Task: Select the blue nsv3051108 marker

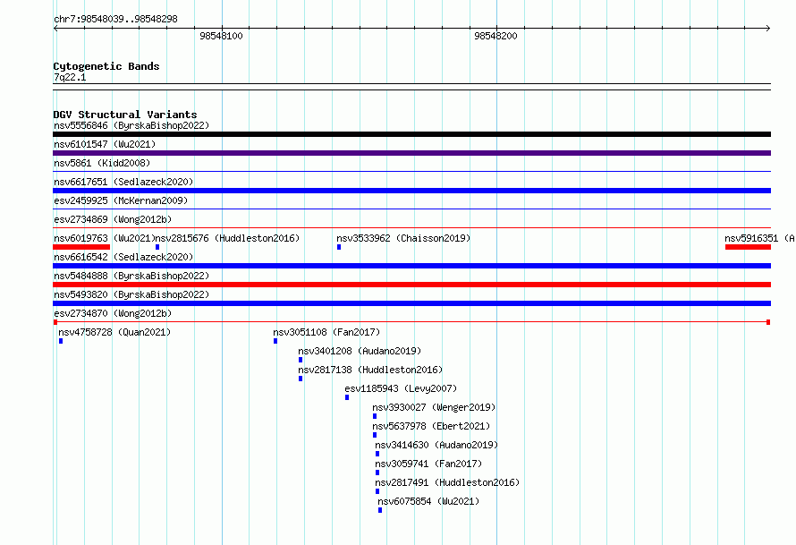Action: click(275, 341)
